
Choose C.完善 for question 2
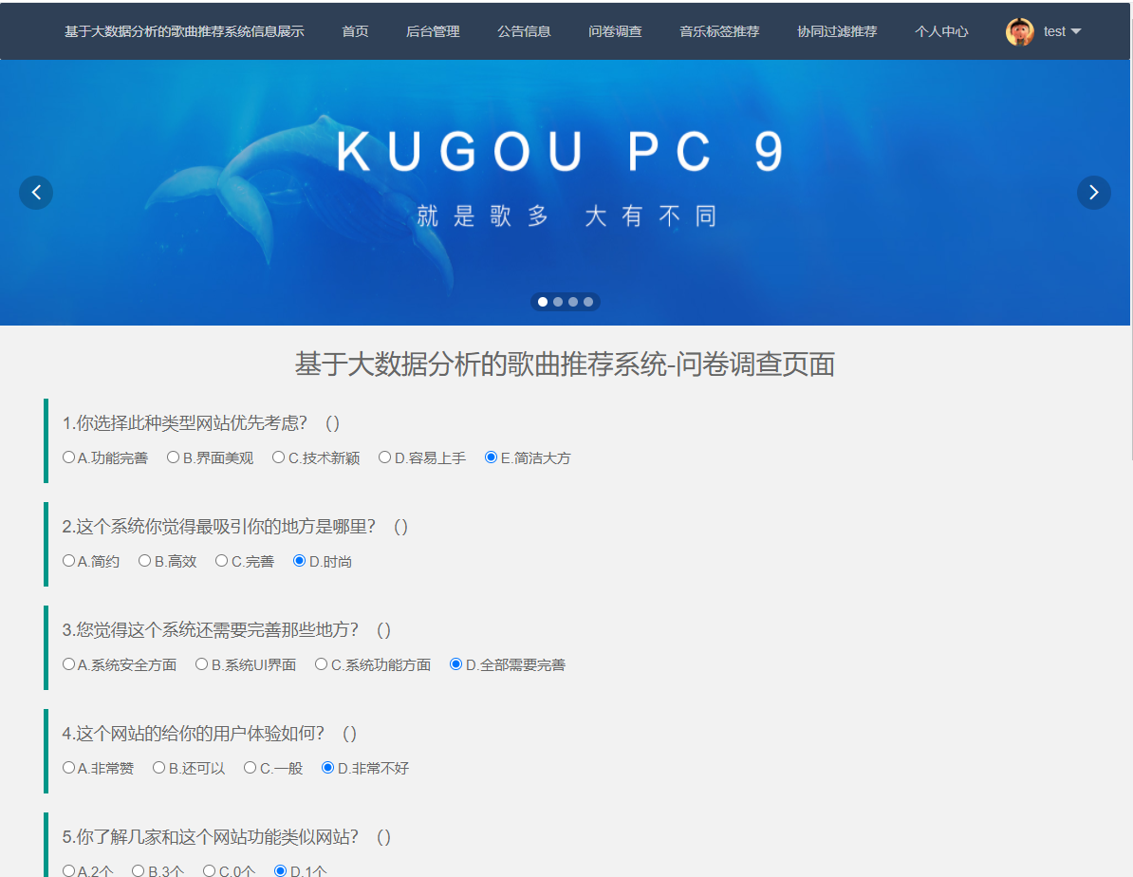pyautogui.click(x=222, y=560)
